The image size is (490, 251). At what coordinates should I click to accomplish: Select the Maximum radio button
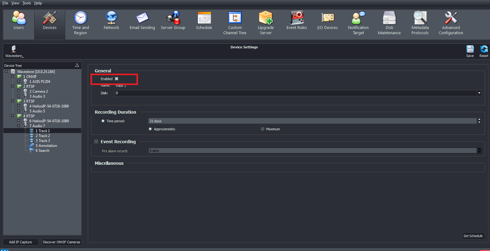262,129
